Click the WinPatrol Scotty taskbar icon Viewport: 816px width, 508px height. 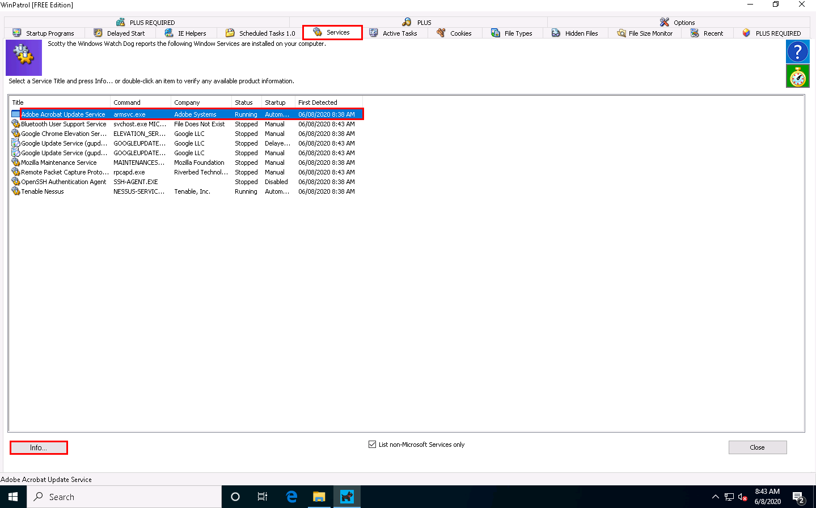347,497
